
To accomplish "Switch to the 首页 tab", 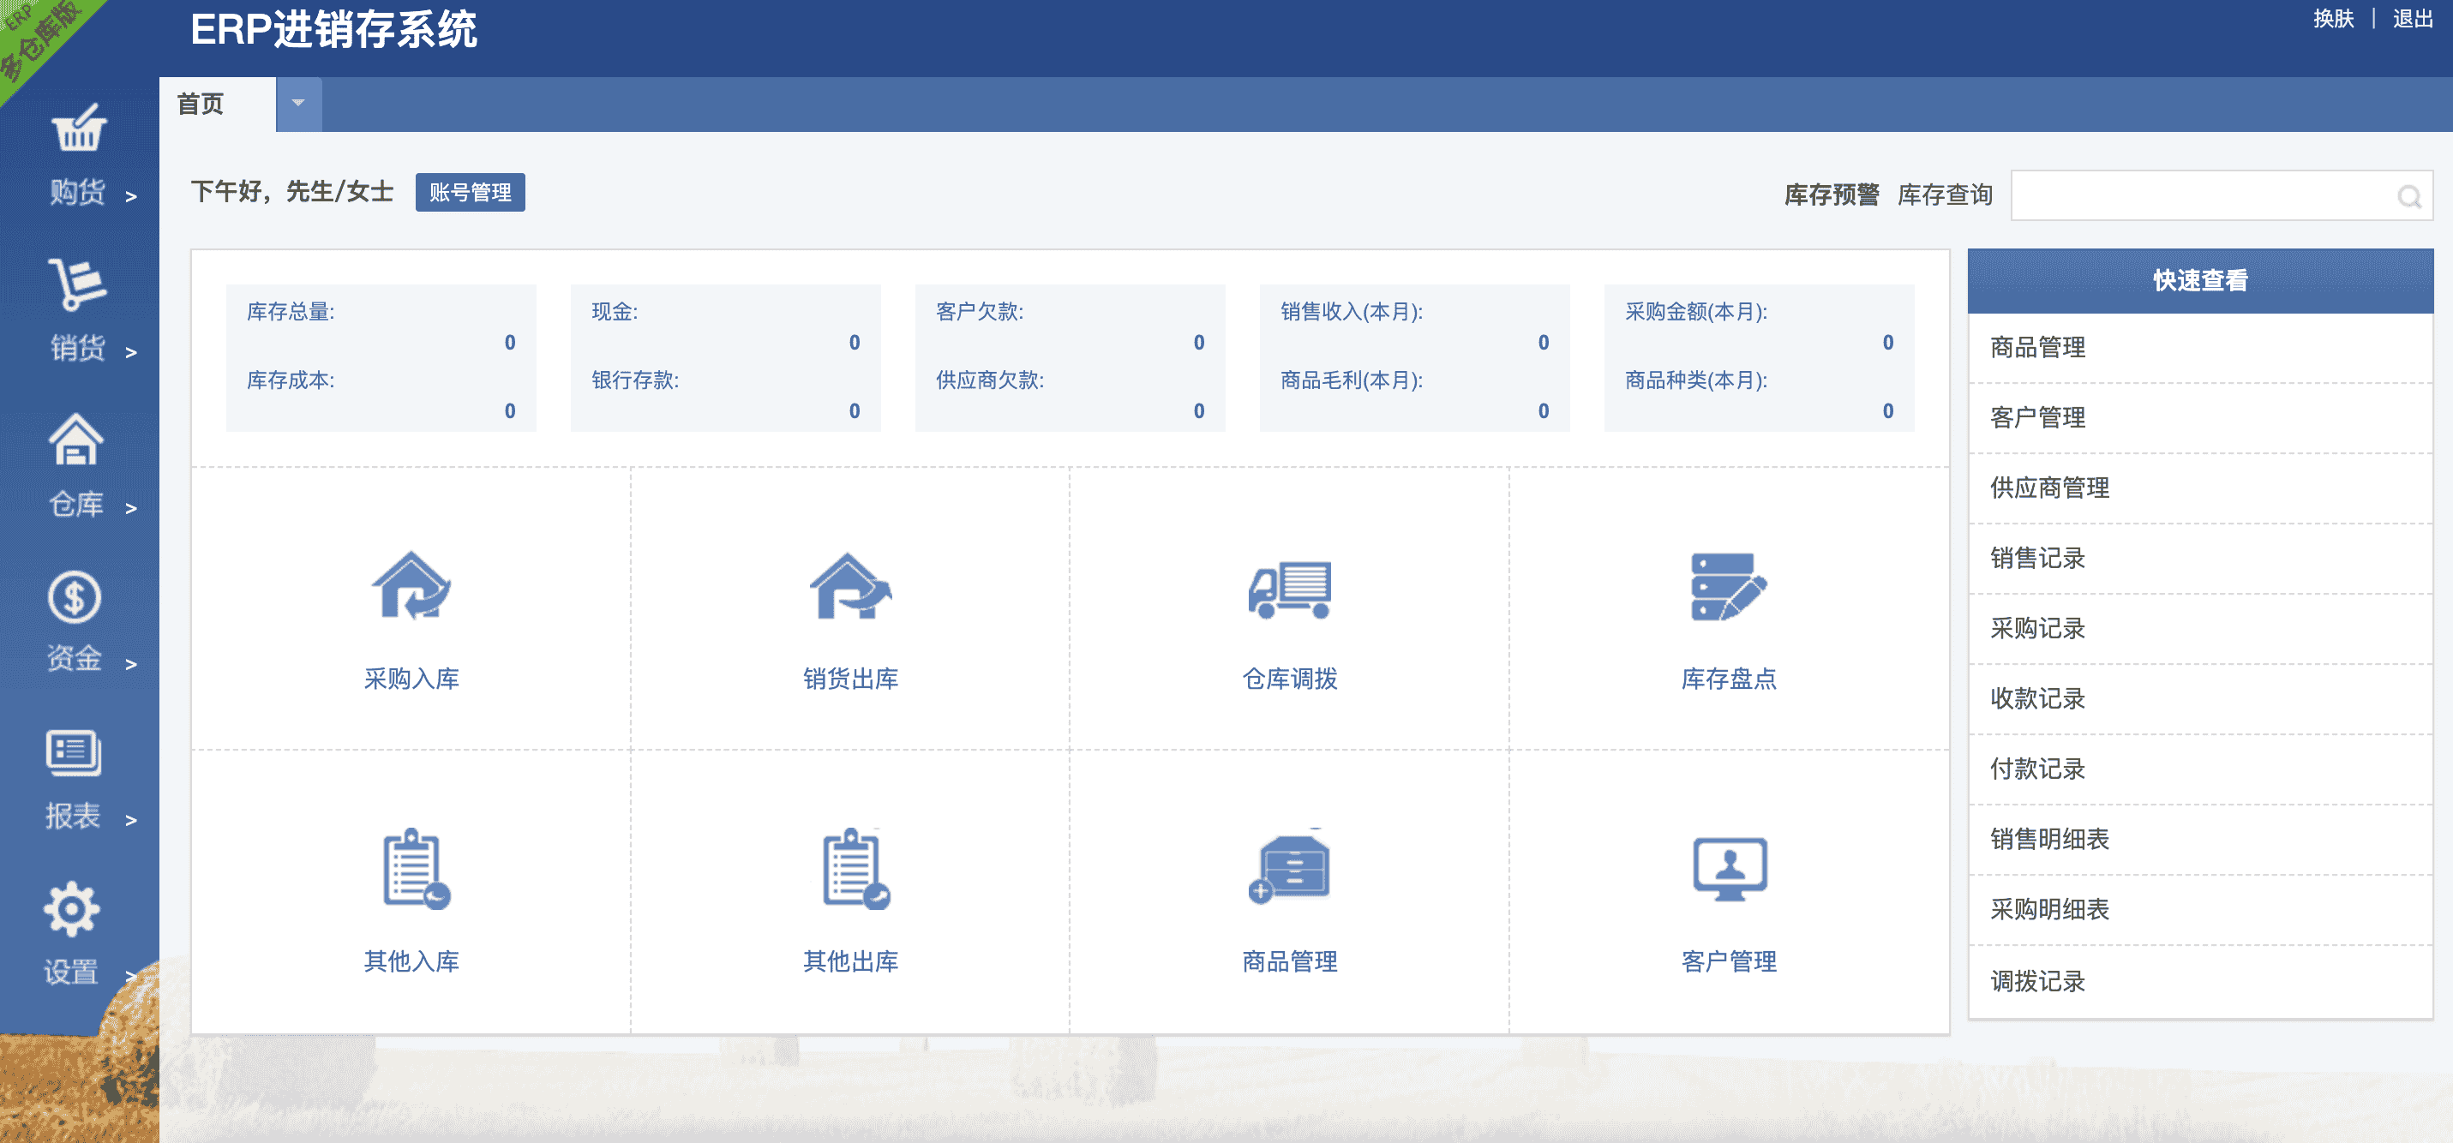I will pyautogui.click(x=204, y=105).
